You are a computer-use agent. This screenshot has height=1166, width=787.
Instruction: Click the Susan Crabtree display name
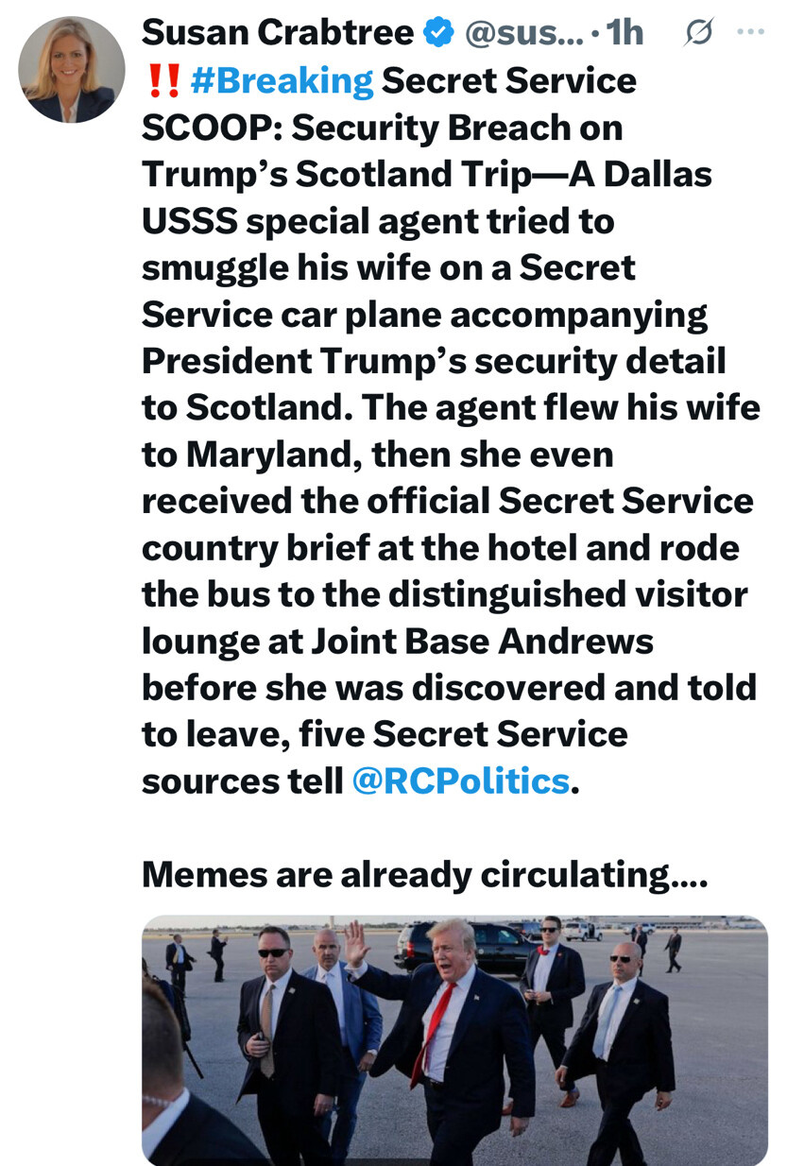pyautogui.click(x=278, y=33)
